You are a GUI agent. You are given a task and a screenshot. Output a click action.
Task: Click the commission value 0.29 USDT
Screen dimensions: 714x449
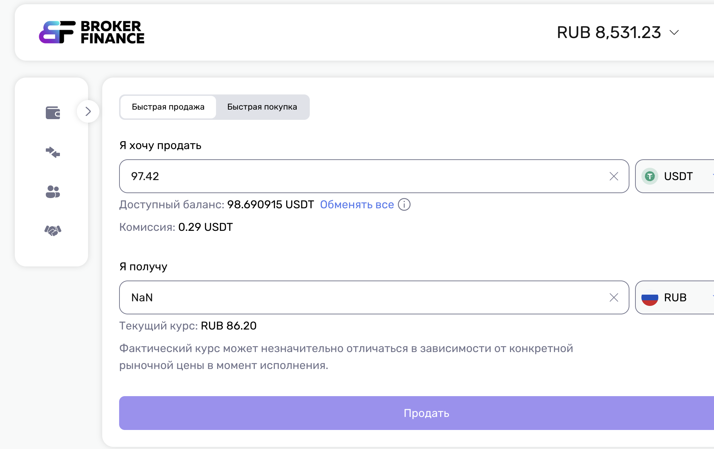205,227
